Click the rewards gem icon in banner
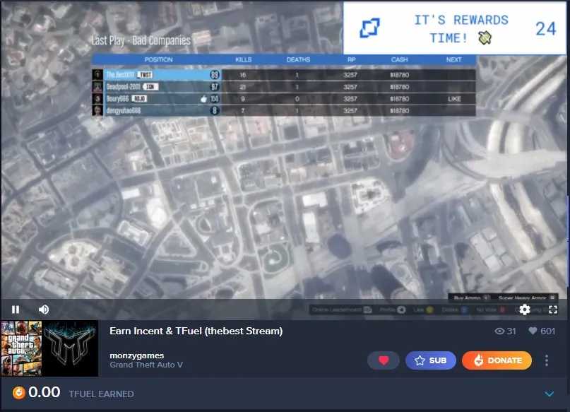The image size is (570, 412). pos(485,37)
